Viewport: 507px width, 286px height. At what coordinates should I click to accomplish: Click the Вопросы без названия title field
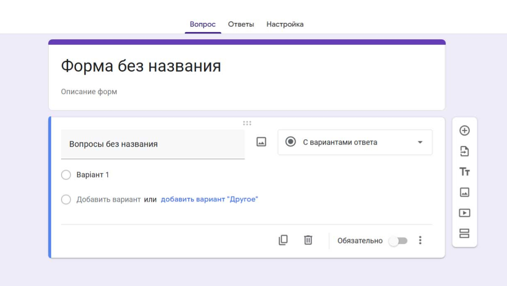click(x=153, y=144)
